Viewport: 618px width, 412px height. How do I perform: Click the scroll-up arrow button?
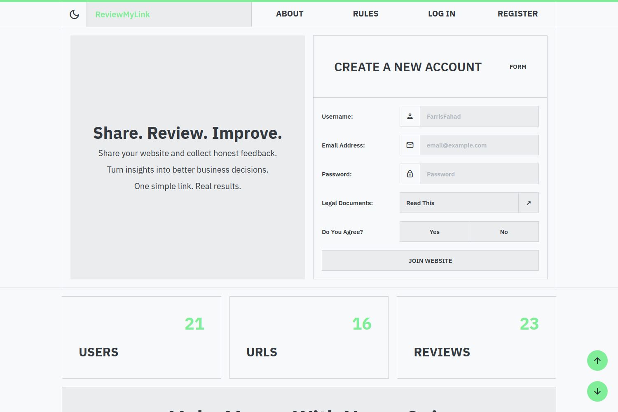point(597,360)
